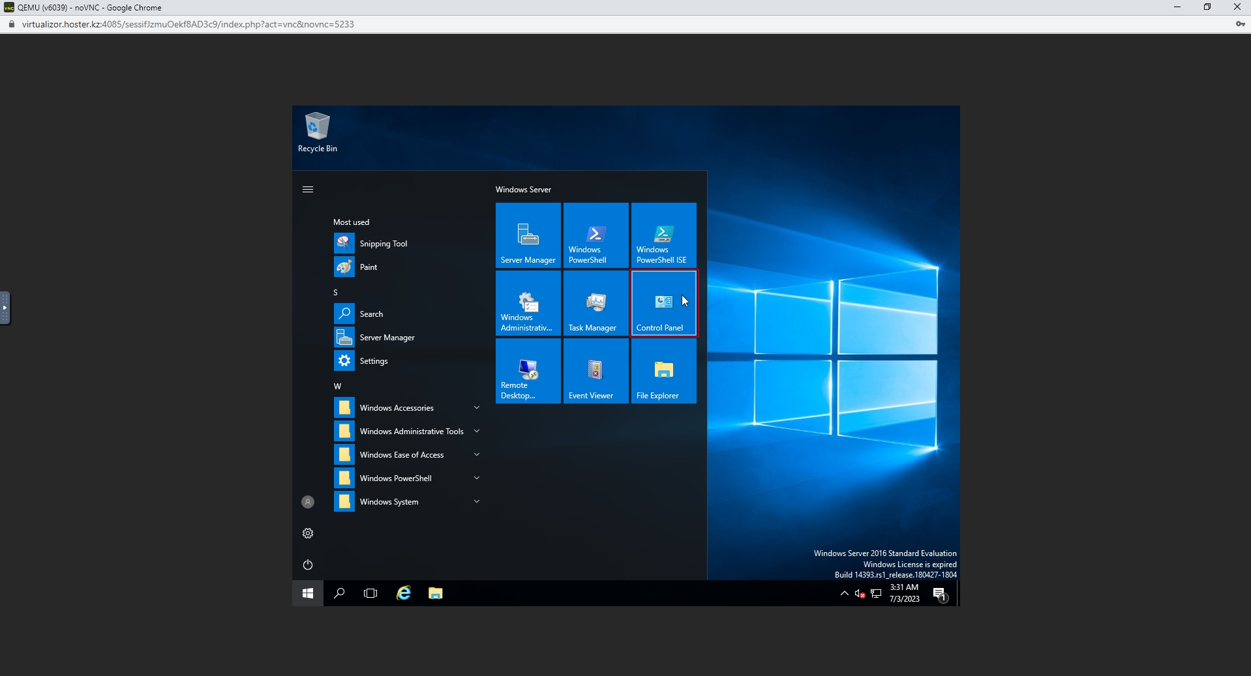
Task: Click the Most used heading
Action: 351,222
